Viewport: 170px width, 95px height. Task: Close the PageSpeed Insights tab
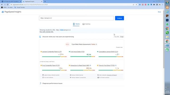(42, 2)
